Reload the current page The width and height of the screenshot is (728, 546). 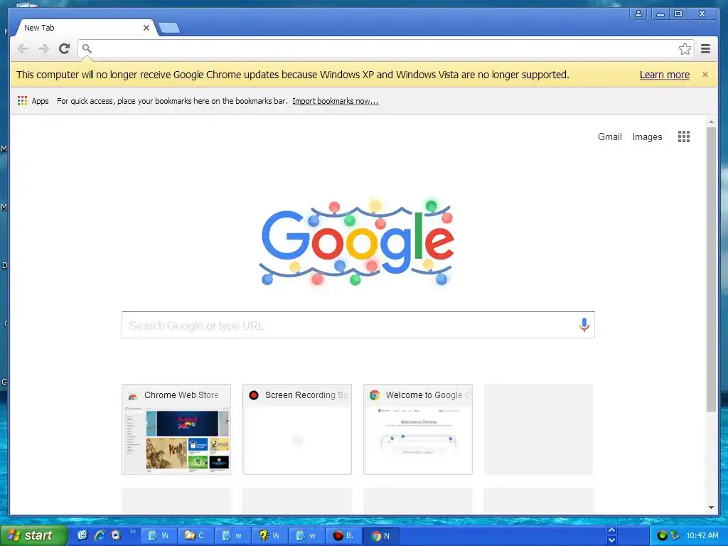pos(65,48)
